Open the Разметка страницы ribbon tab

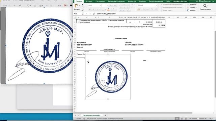[x=116, y=1]
